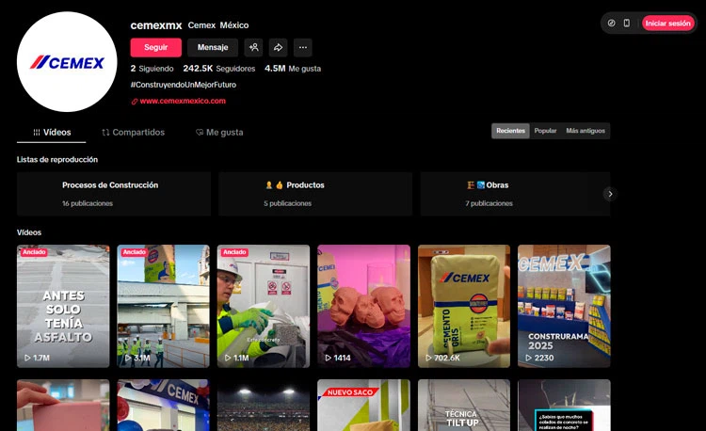Log in using Iniciar sesión button
Viewport: 706px width, 431px height.
667,23
